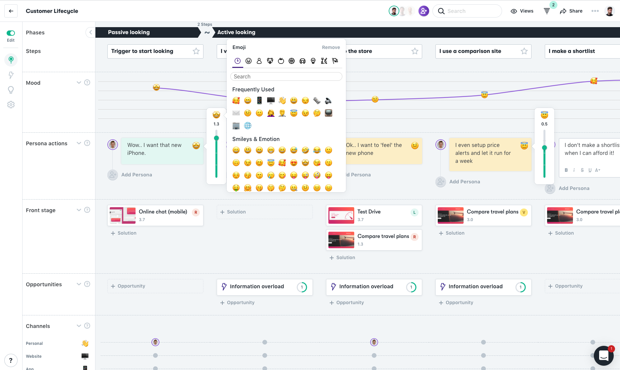
Task: Collapse the Mood section
Action: (x=79, y=82)
